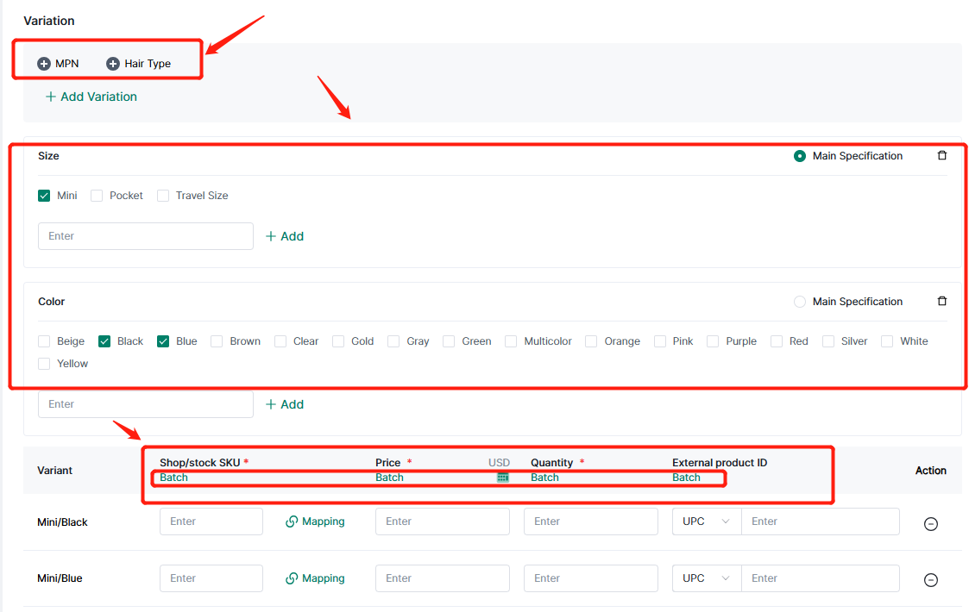
Task: Click Batch under Price column
Action: tap(389, 478)
